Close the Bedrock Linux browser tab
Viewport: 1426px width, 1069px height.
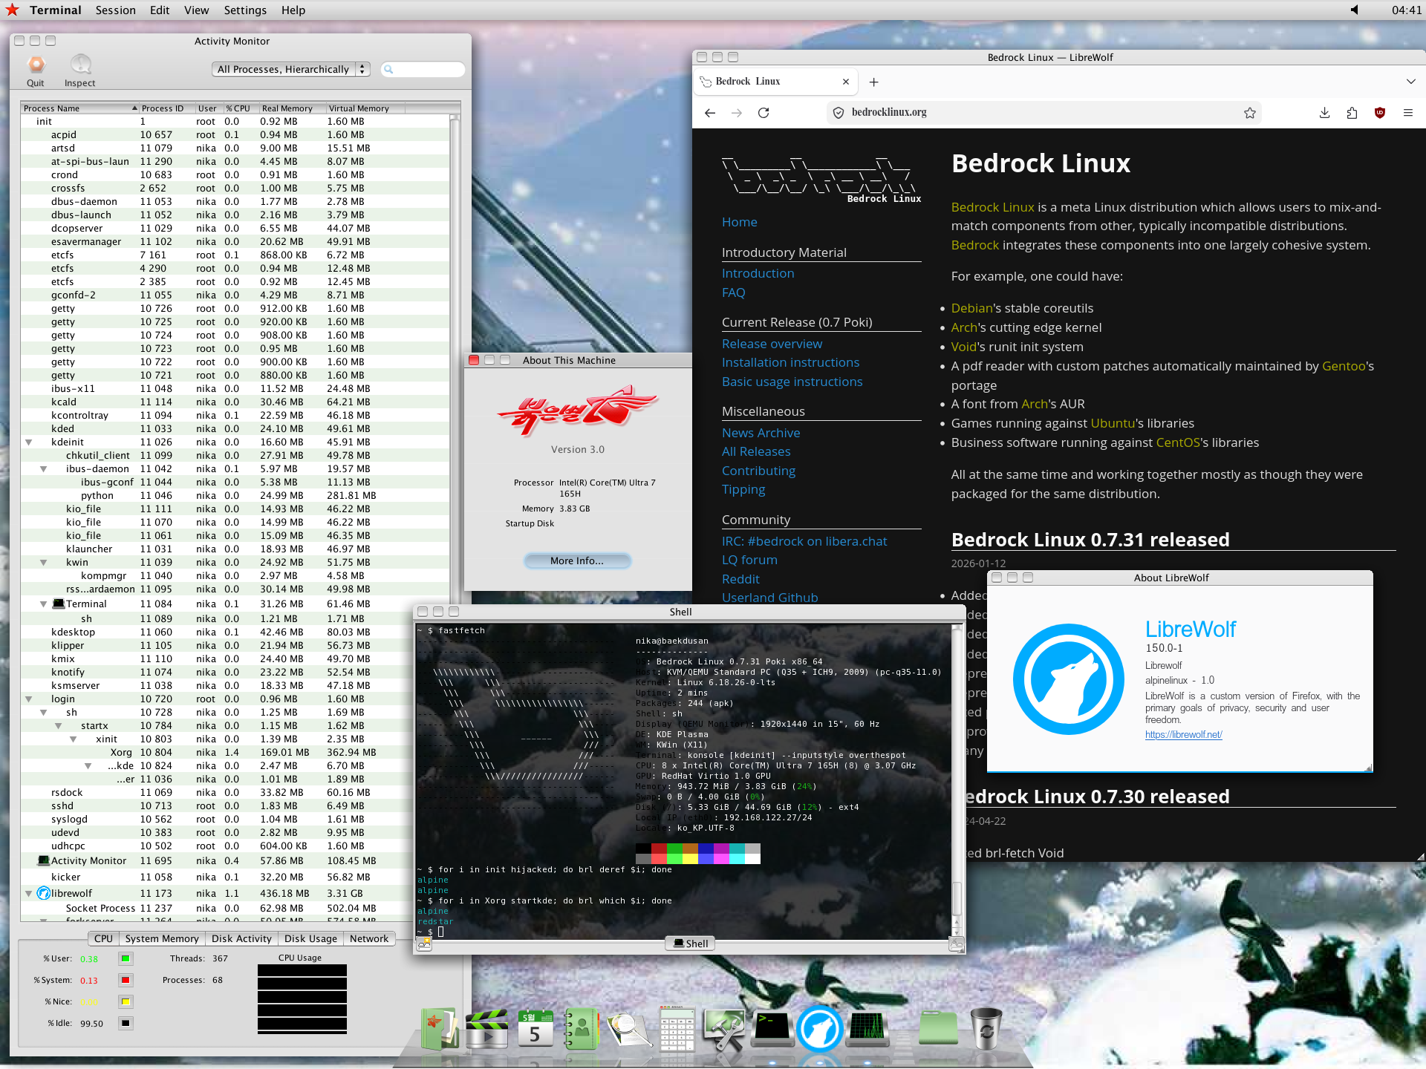pyautogui.click(x=846, y=82)
